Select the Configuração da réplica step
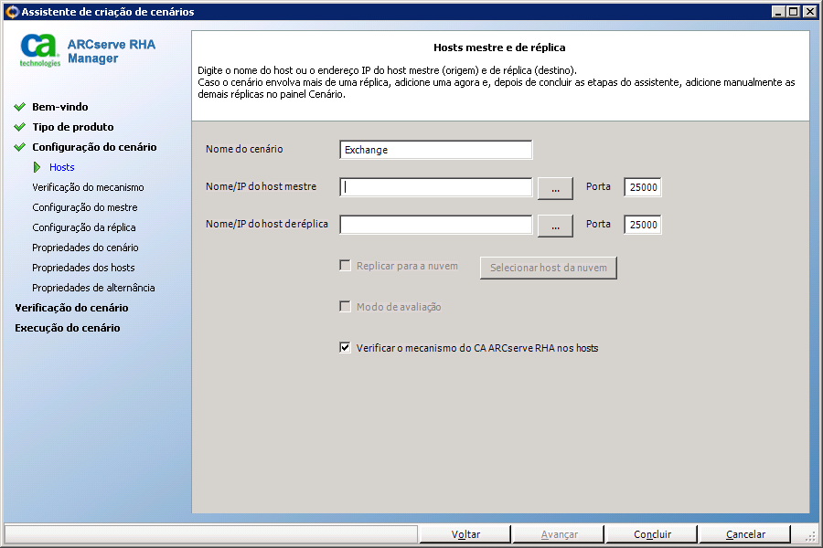This screenshot has width=823, height=548. (x=83, y=227)
